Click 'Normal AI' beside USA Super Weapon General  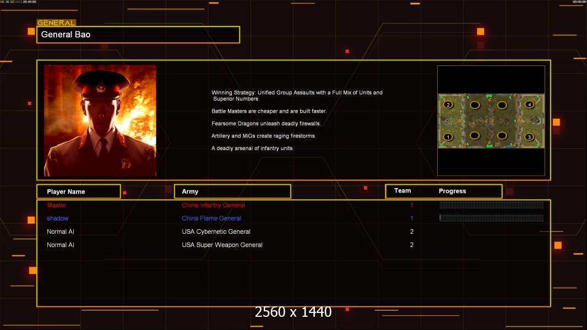click(60, 245)
